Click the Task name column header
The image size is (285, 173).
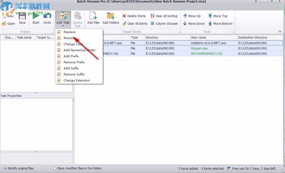coord(25,37)
